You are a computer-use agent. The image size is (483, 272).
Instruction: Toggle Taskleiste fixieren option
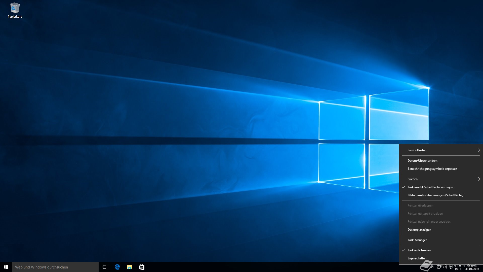[419, 250]
